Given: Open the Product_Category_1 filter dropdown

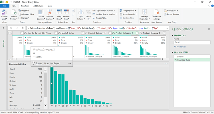Looking at the screenshot, I should point(110,33).
